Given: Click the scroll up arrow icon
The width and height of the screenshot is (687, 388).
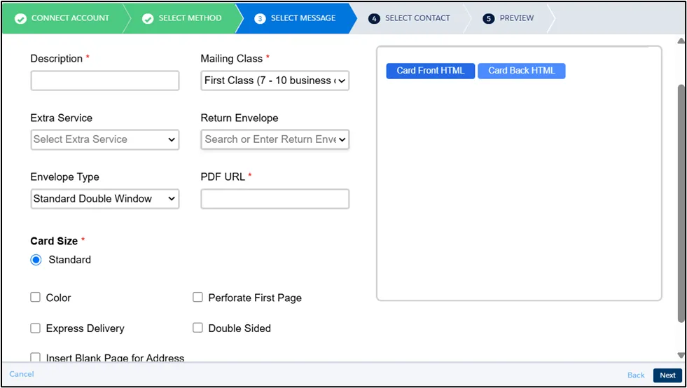Looking at the screenshot, I should click(x=681, y=41).
